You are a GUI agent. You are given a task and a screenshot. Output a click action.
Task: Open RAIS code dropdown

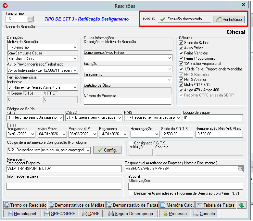tap(178, 118)
